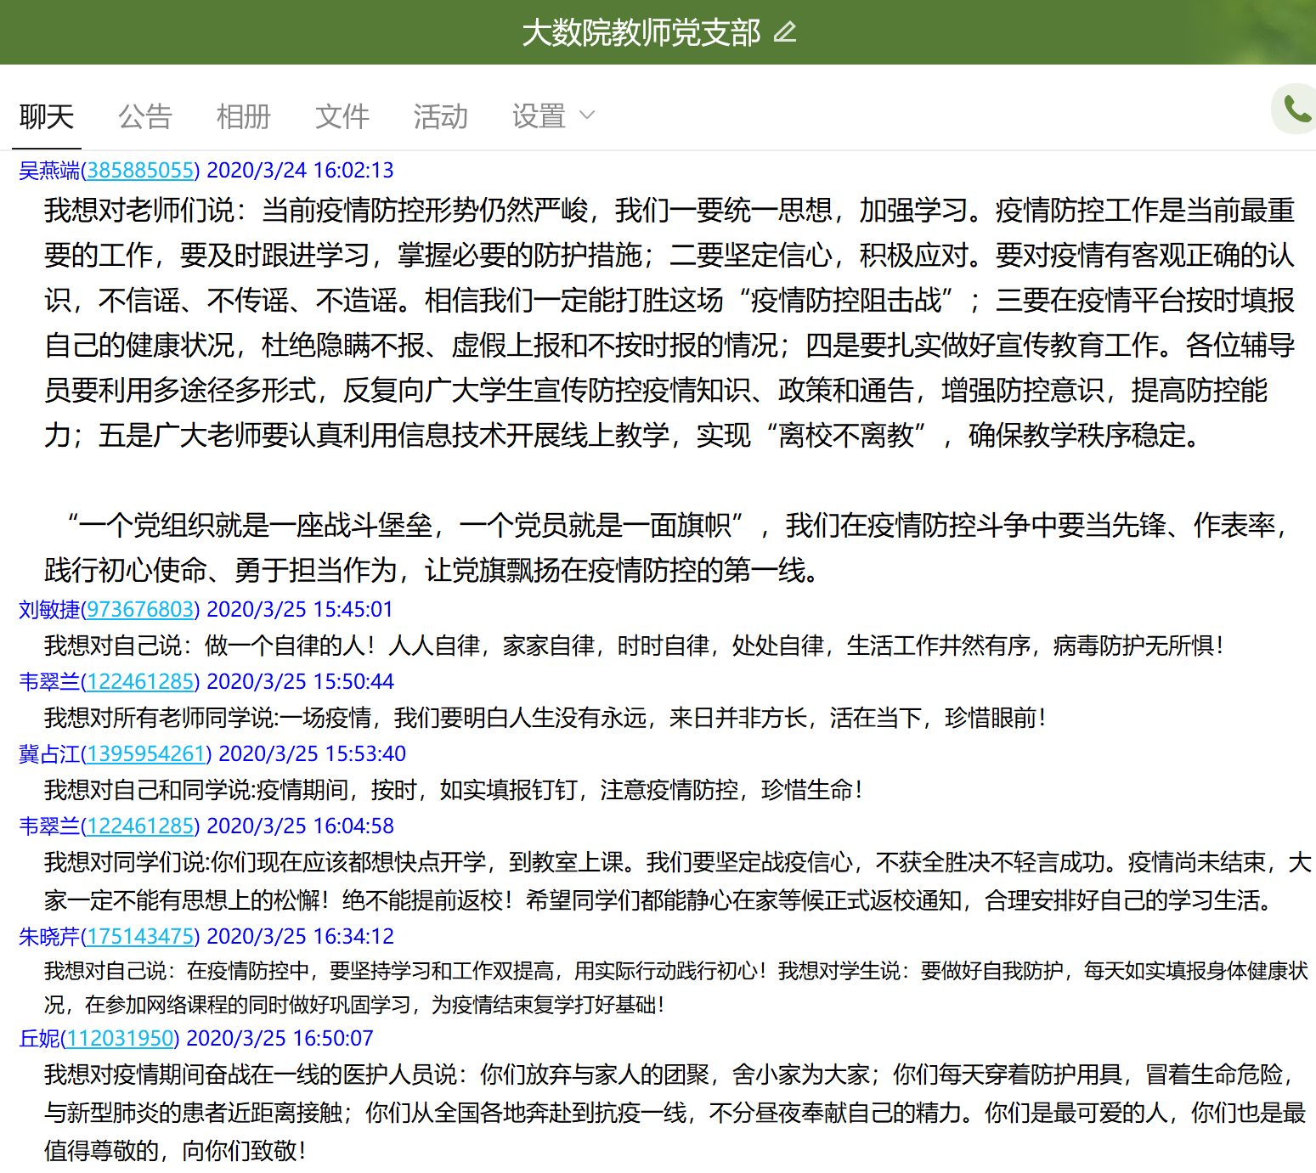The image size is (1316, 1173).
Task: Click timestamp 2020/3/25 16:50:07
Action: [280, 1038]
